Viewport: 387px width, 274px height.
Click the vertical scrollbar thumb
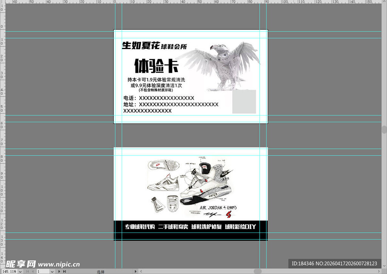[x=384, y=129]
